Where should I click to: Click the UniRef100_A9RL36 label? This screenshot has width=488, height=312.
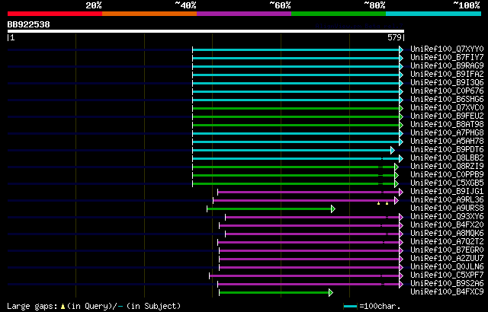tap(447, 200)
